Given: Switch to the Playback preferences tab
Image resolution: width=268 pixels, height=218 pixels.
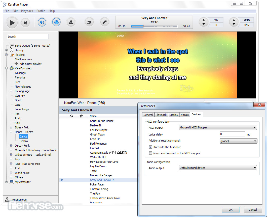Looking at the screenshot, I should pos(161,115).
